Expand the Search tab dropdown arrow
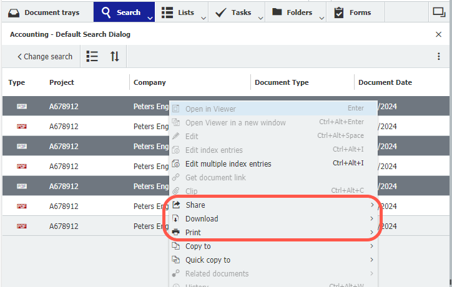Viewport: 452px width, 287px height. click(x=150, y=18)
